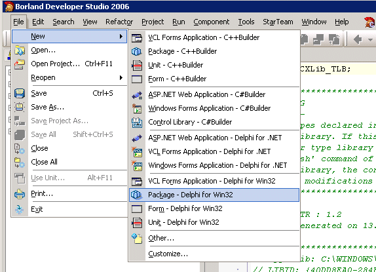The width and height of the screenshot is (376, 272).
Task: Click the Package C++Builder icon
Action: click(137, 52)
